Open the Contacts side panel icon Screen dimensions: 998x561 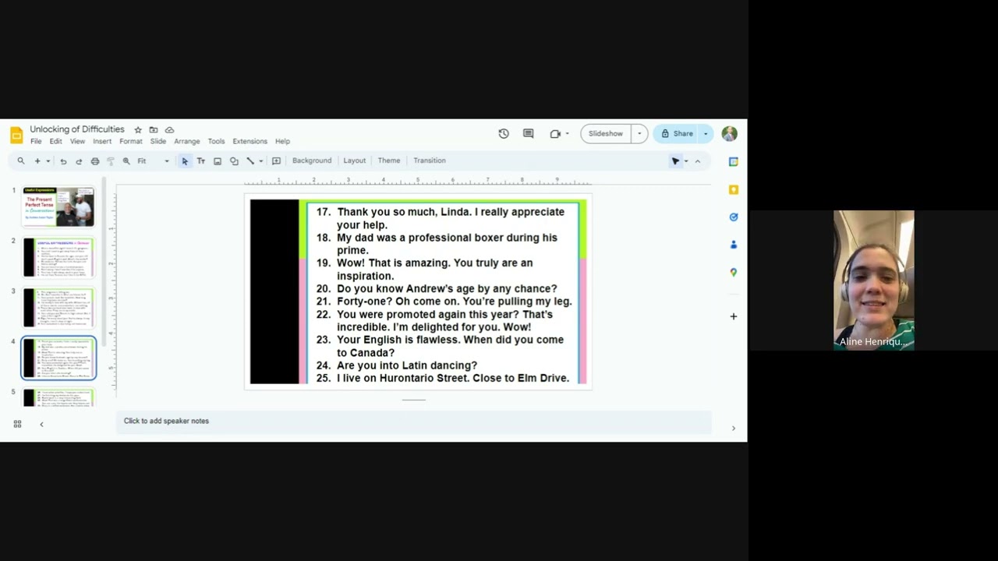coord(734,245)
